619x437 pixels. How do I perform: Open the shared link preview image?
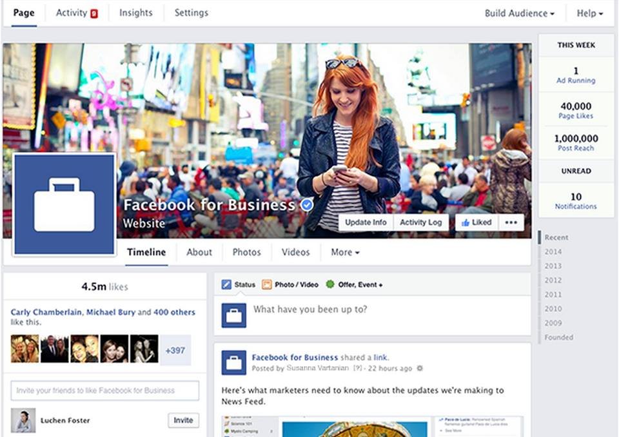point(373,426)
